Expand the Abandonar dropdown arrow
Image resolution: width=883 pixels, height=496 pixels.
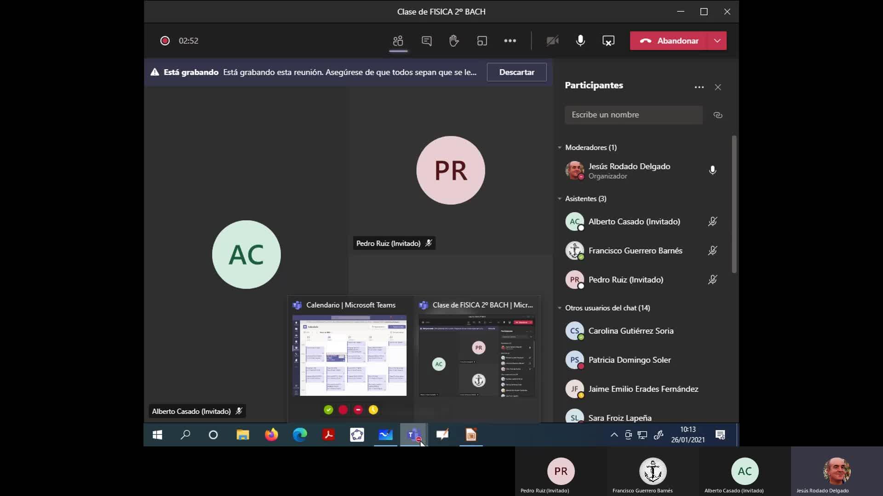717,41
